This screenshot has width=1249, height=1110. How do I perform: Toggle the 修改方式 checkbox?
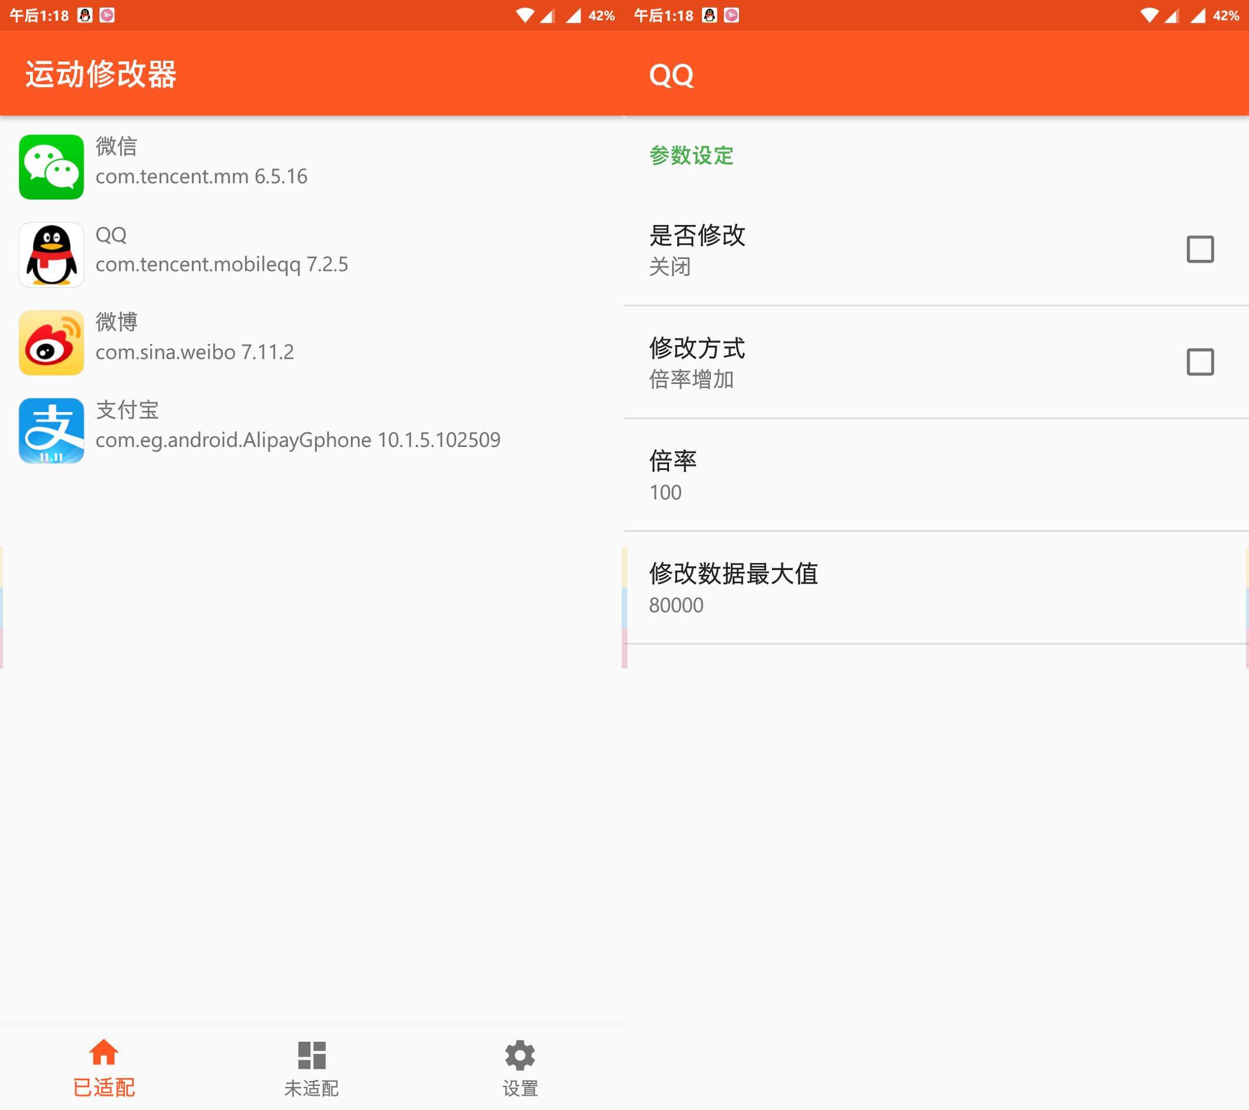tap(1200, 362)
